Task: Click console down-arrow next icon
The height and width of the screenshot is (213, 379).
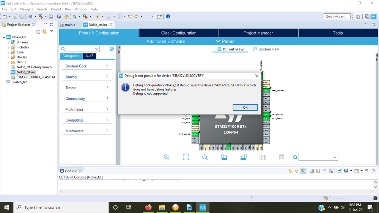Action: (x=290, y=171)
